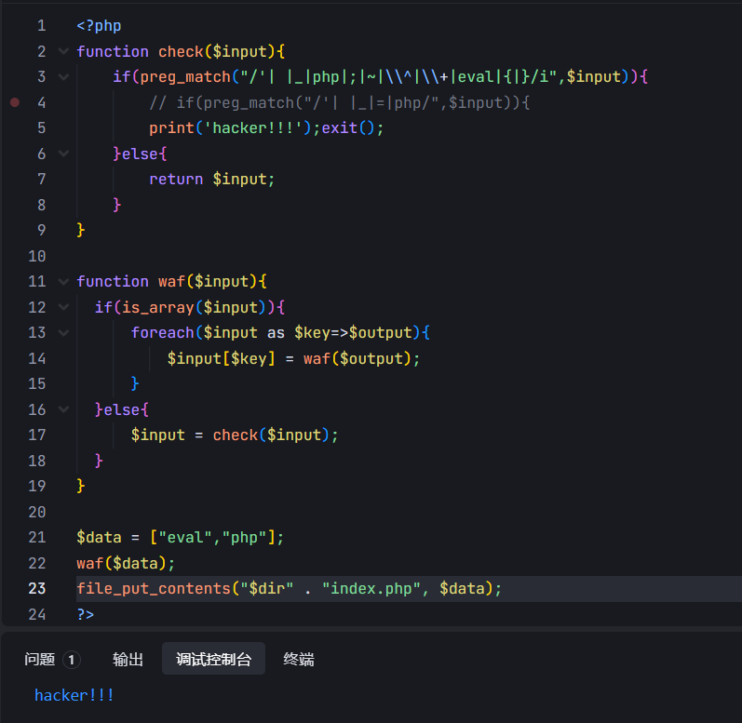Place cursor on the <?php opening tag
742x723 pixels.
(99, 25)
